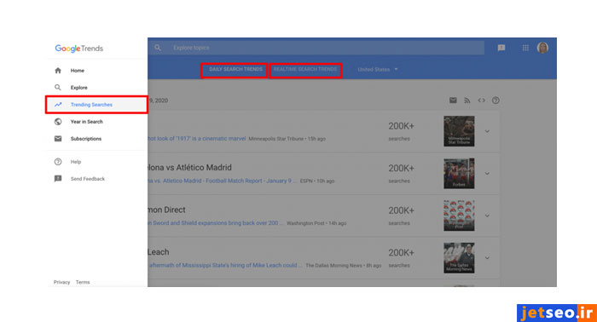
Task: Click Send Feedback in sidebar
Action: [87, 179]
